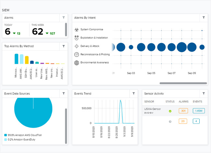211x153 pixels.
Task: Click the Events Trend filter icon
Action: (x=134, y=94)
